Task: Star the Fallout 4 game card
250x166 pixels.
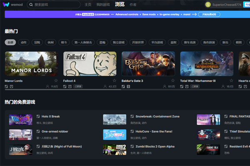Action: point(115,81)
